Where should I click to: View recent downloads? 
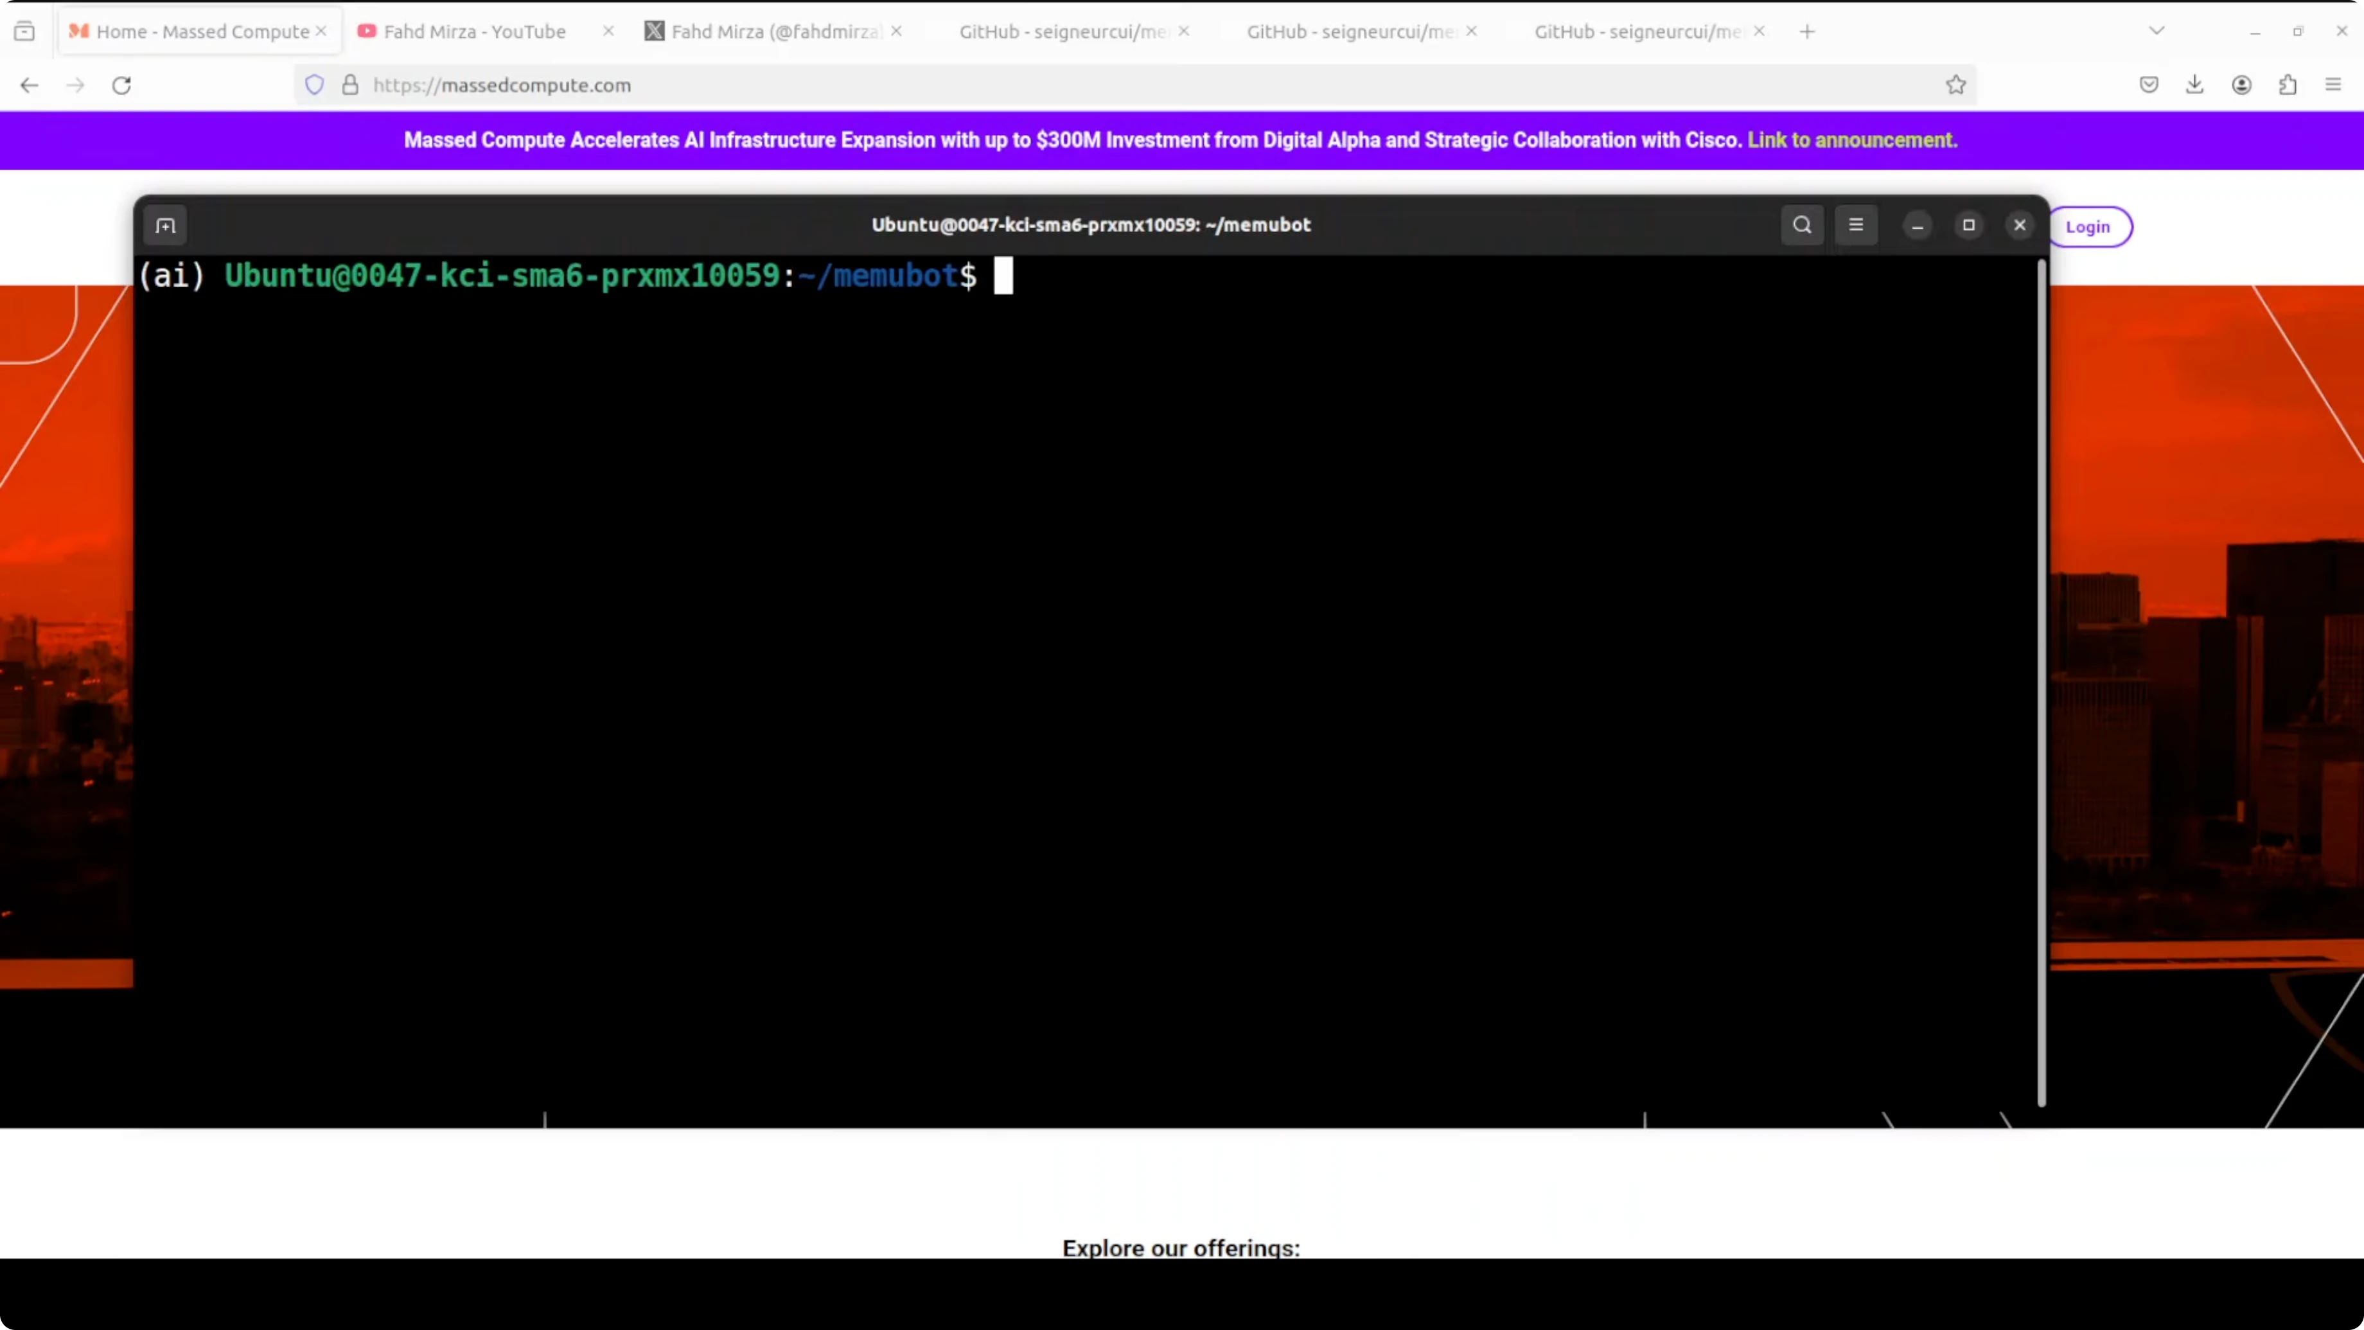(2195, 84)
